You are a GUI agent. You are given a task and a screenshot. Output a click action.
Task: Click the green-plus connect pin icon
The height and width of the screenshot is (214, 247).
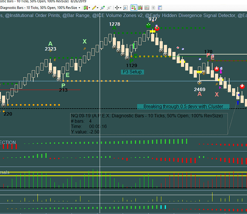click(103, 8)
